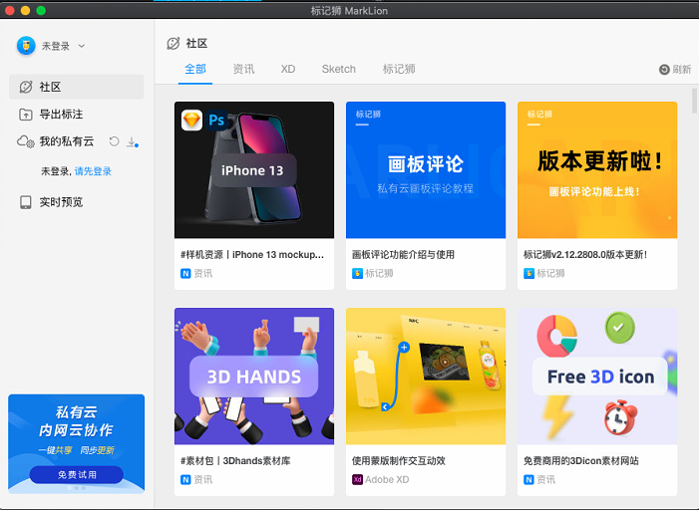699x510 pixels.
Task: Switch to the XD tab
Action: [288, 69]
